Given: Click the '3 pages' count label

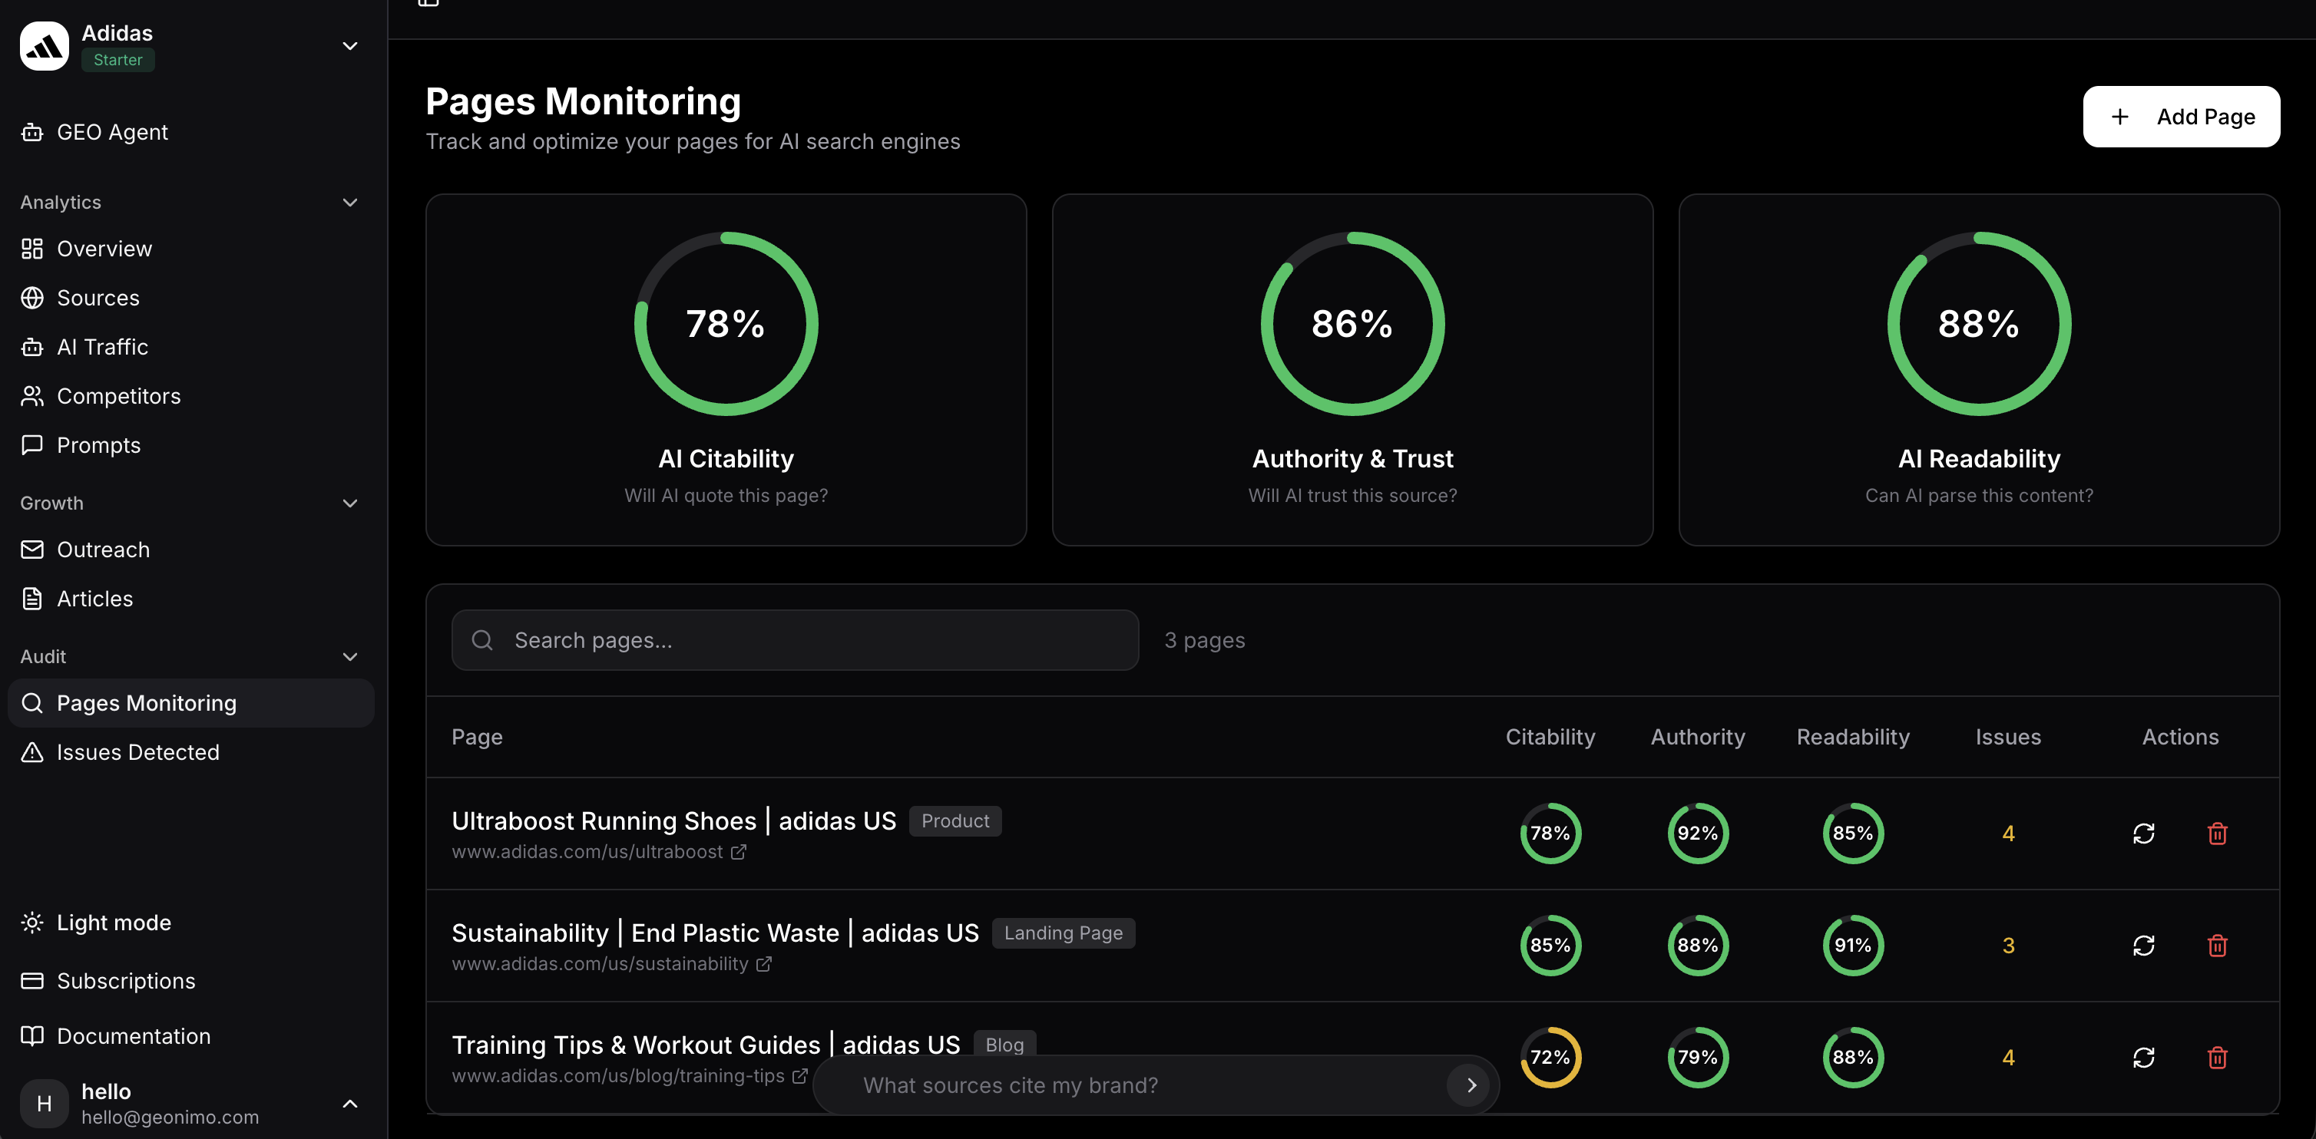Looking at the screenshot, I should tap(1204, 640).
